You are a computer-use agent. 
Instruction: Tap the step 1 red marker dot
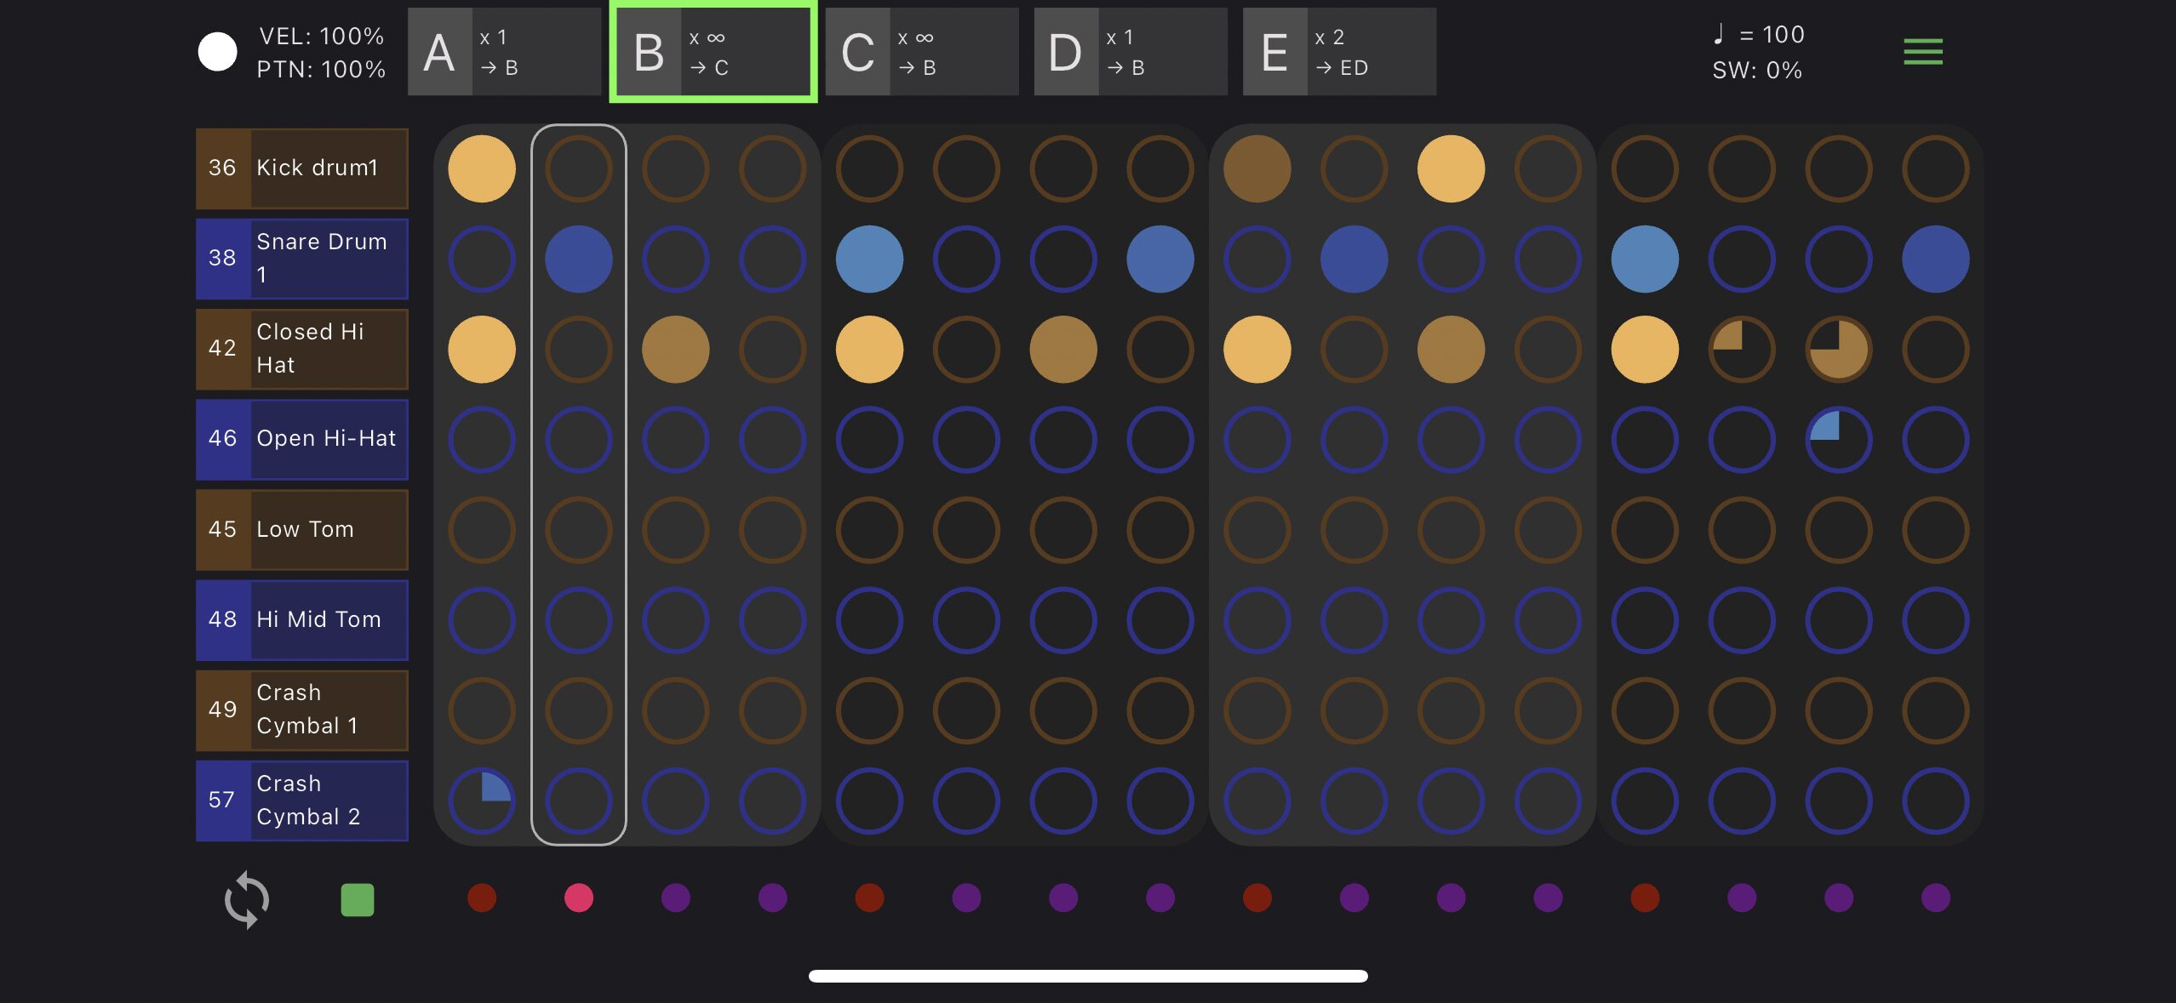(x=482, y=898)
